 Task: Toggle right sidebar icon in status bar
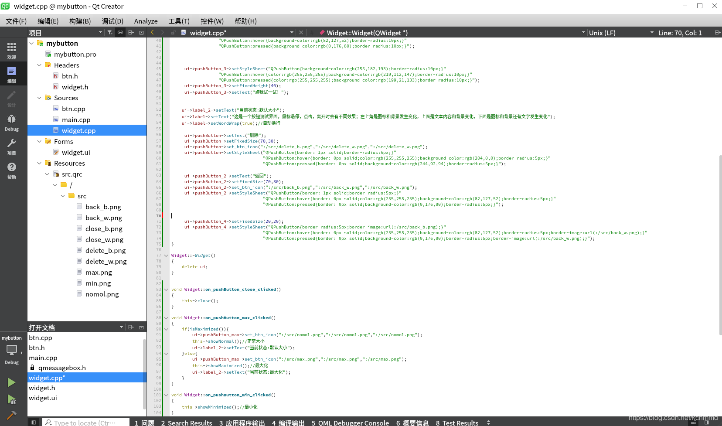tap(706, 423)
